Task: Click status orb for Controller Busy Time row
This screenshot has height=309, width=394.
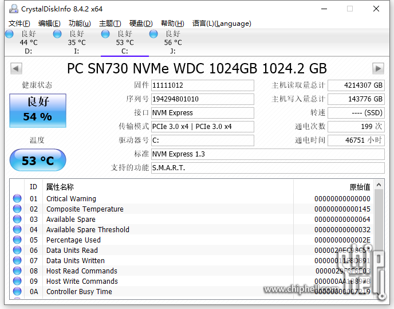Action: [17, 291]
